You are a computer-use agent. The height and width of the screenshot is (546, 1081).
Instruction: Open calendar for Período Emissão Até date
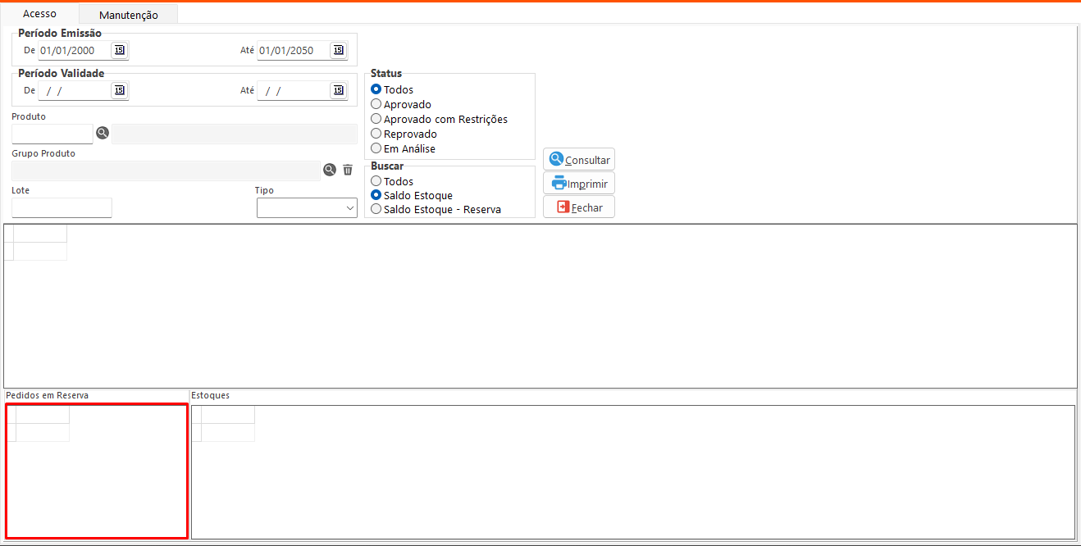[x=338, y=51]
